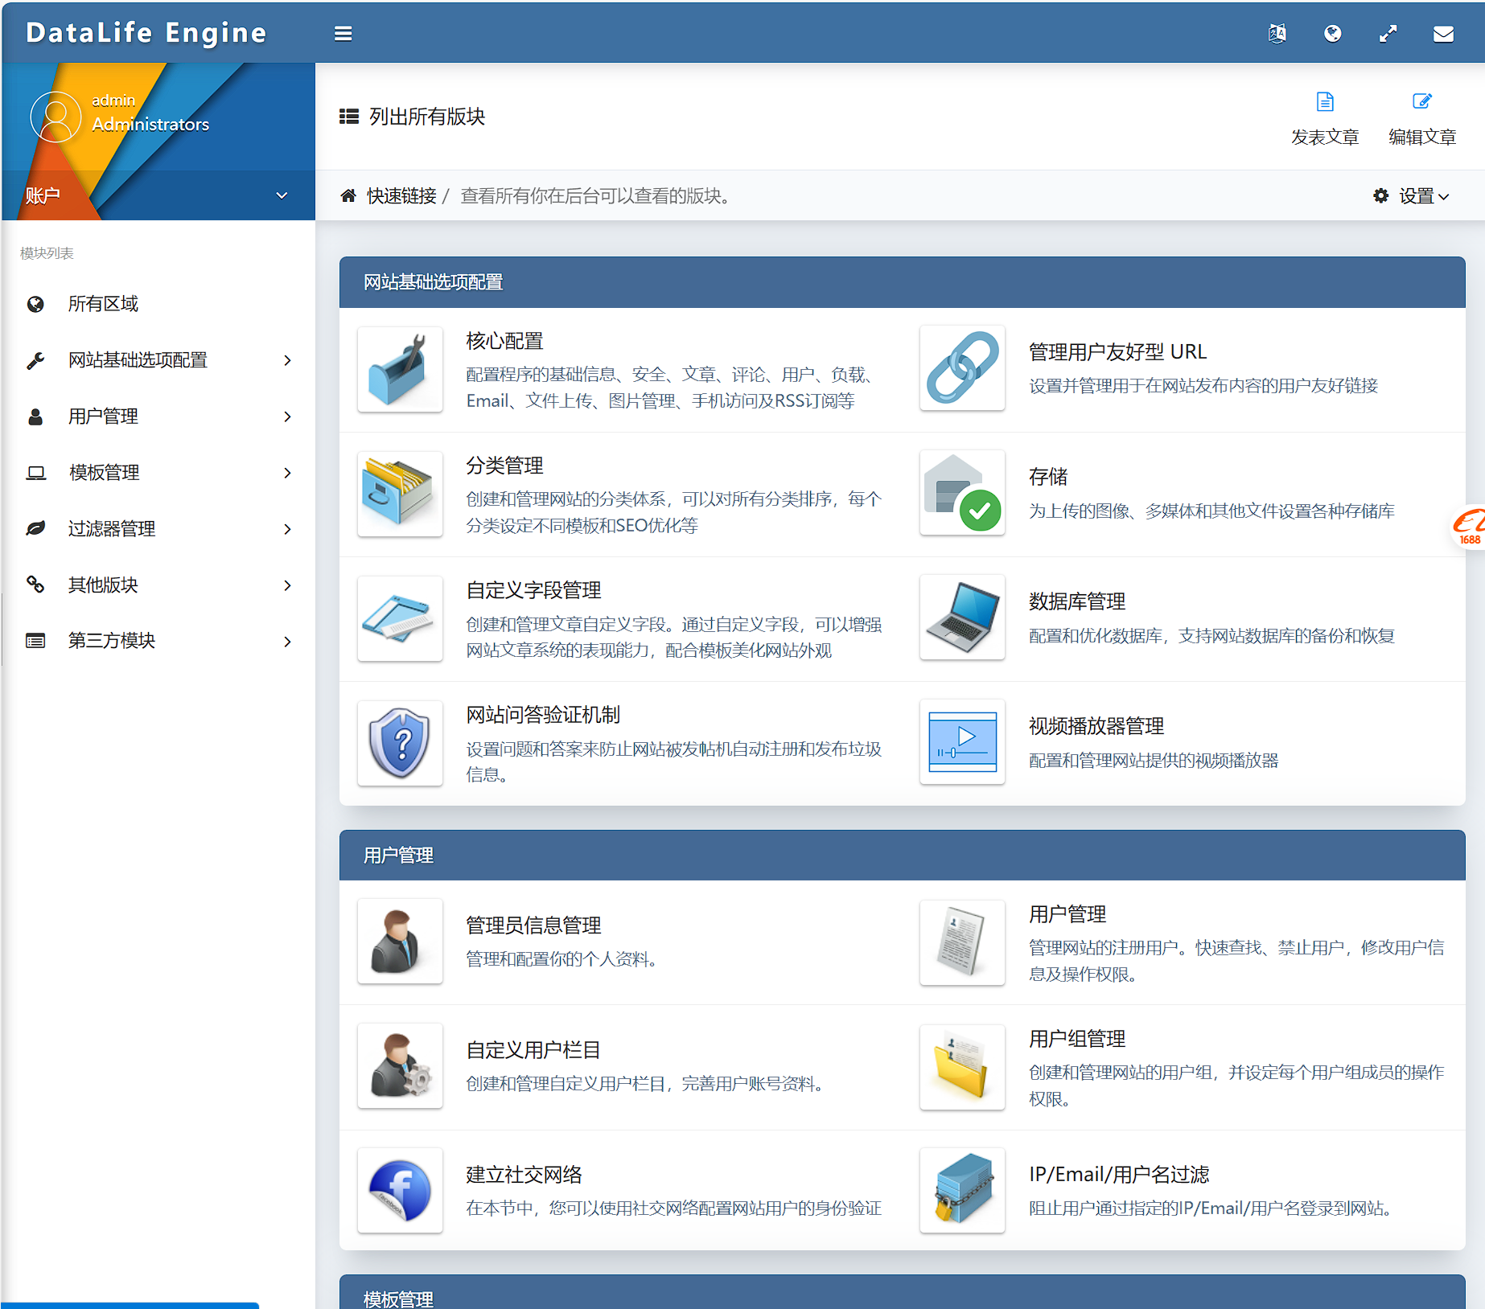Click the globe icon to visit the website
1485x1309 pixels.
(x=1333, y=33)
